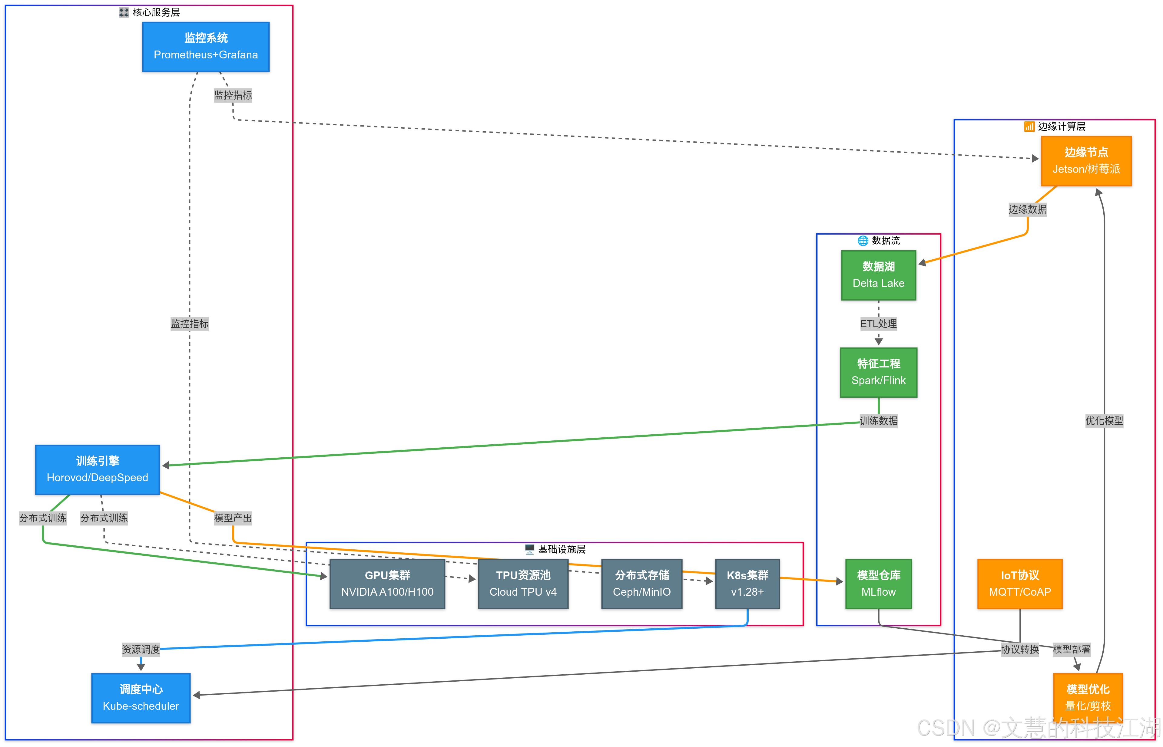Select the 模型仓库 MLflow node
Screen dimensions: 1163x747
click(x=879, y=584)
